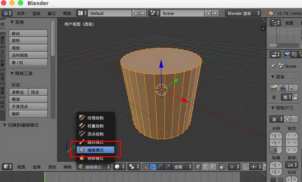
Task: Click the 平滑顶点 button
Action: pos(28,106)
